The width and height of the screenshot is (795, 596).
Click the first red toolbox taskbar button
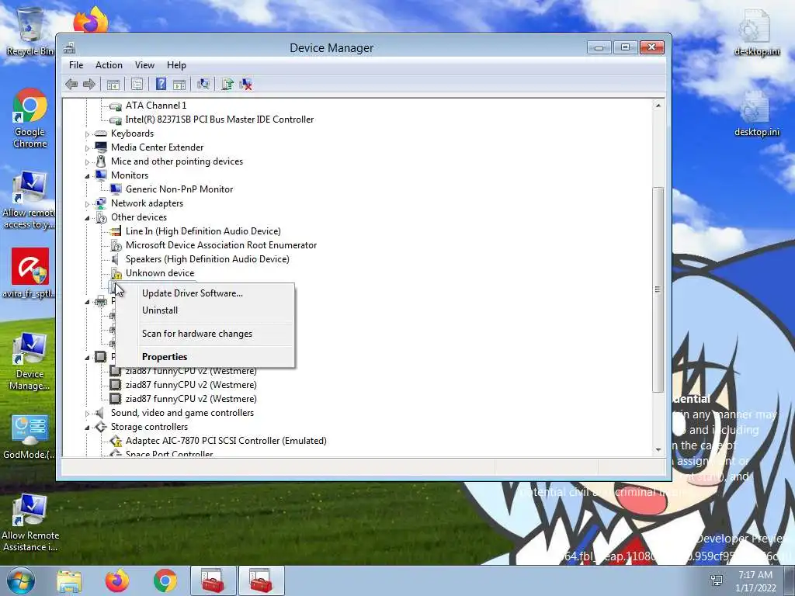(x=213, y=580)
